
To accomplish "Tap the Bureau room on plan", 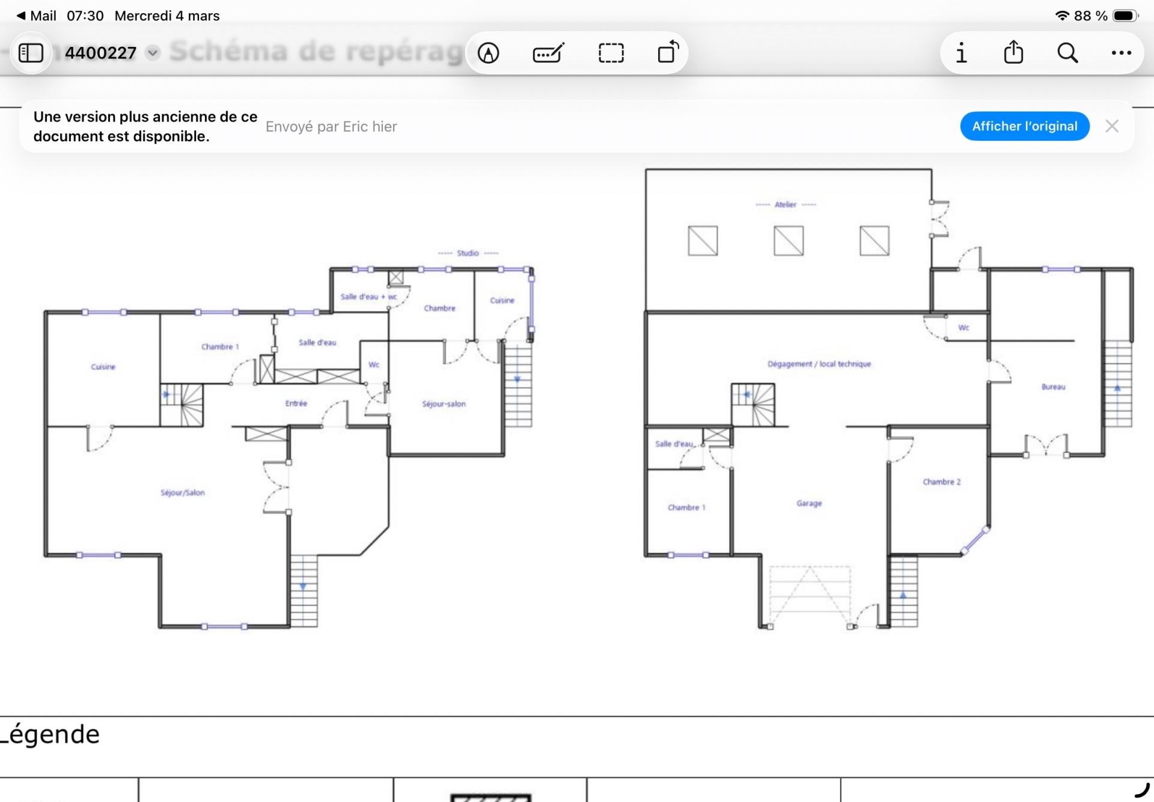I will (x=1053, y=387).
